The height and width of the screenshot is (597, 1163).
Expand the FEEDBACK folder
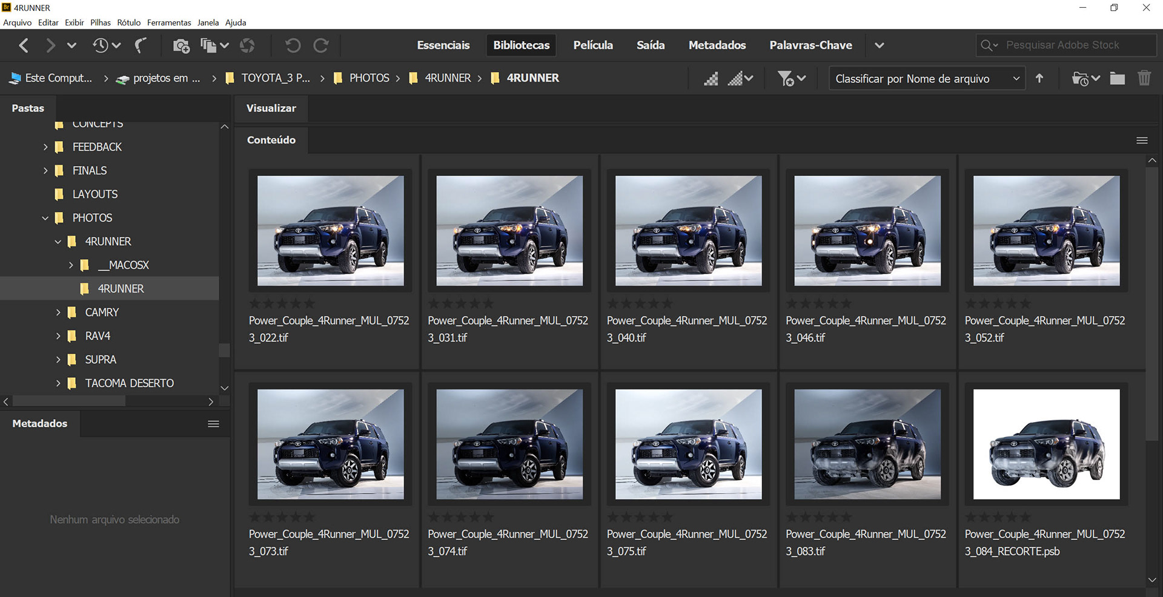click(x=45, y=147)
